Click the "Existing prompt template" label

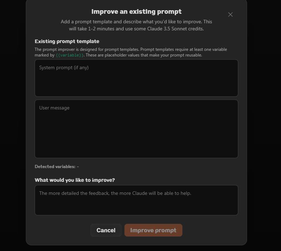(x=67, y=41)
